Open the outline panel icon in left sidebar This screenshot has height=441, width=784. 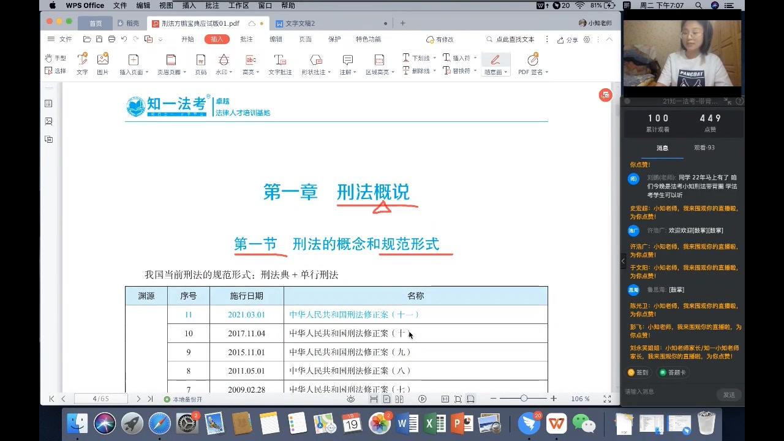(x=48, y=104)
